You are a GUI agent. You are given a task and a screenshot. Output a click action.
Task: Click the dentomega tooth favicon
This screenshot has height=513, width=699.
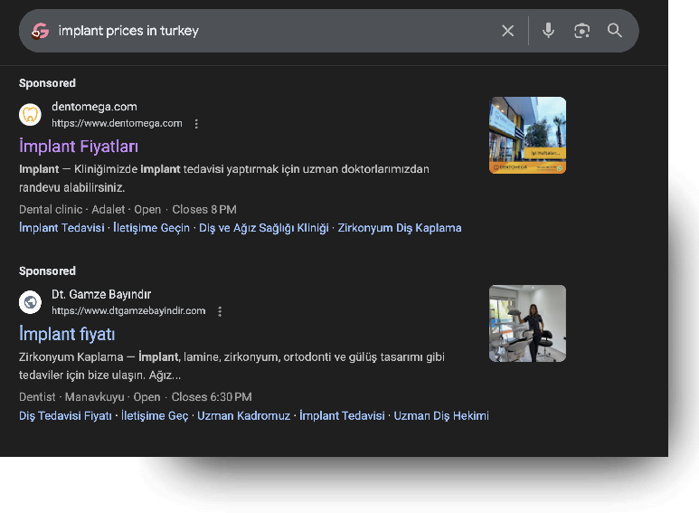[x=31, y=115]
